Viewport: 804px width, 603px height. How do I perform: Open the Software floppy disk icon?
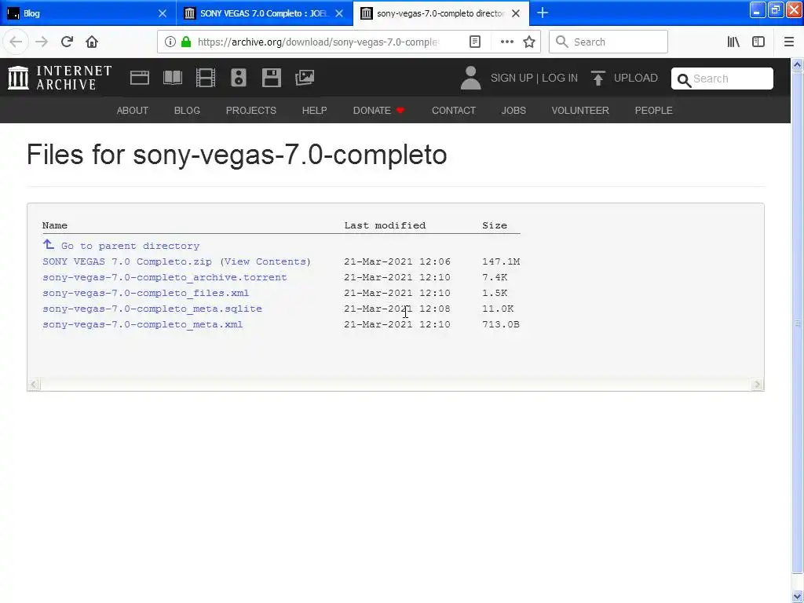pyautogui.click(x=271, y=78)
